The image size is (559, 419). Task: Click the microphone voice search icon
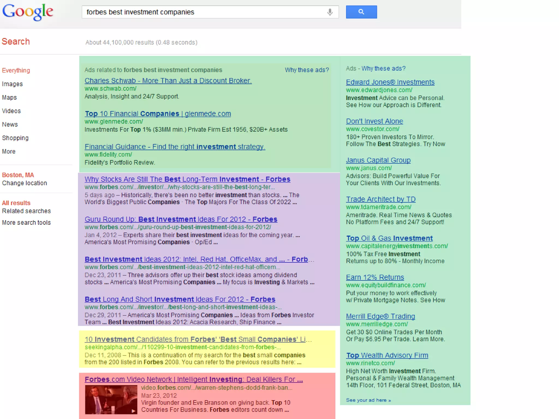[x=330, y=12]
